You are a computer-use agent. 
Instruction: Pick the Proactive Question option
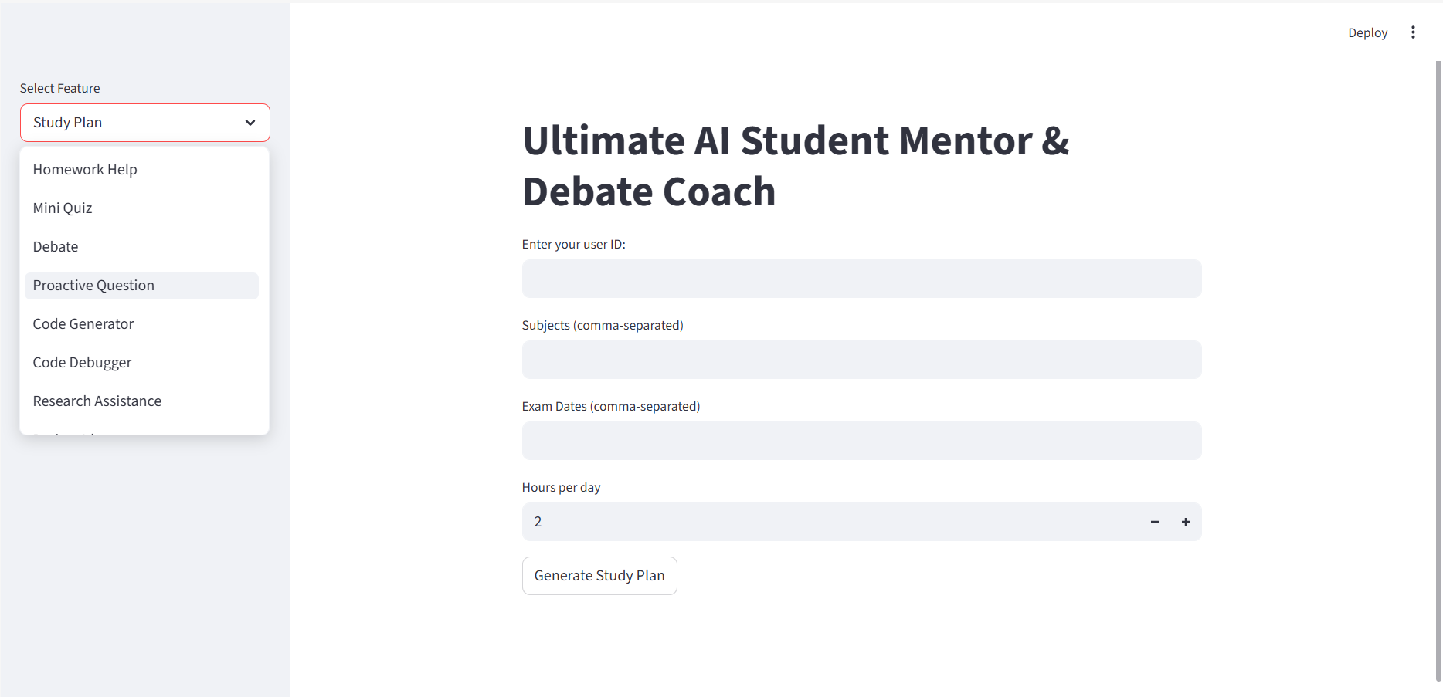click(x=93, y=286)
